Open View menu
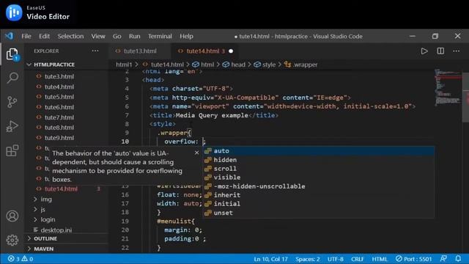 98,36
